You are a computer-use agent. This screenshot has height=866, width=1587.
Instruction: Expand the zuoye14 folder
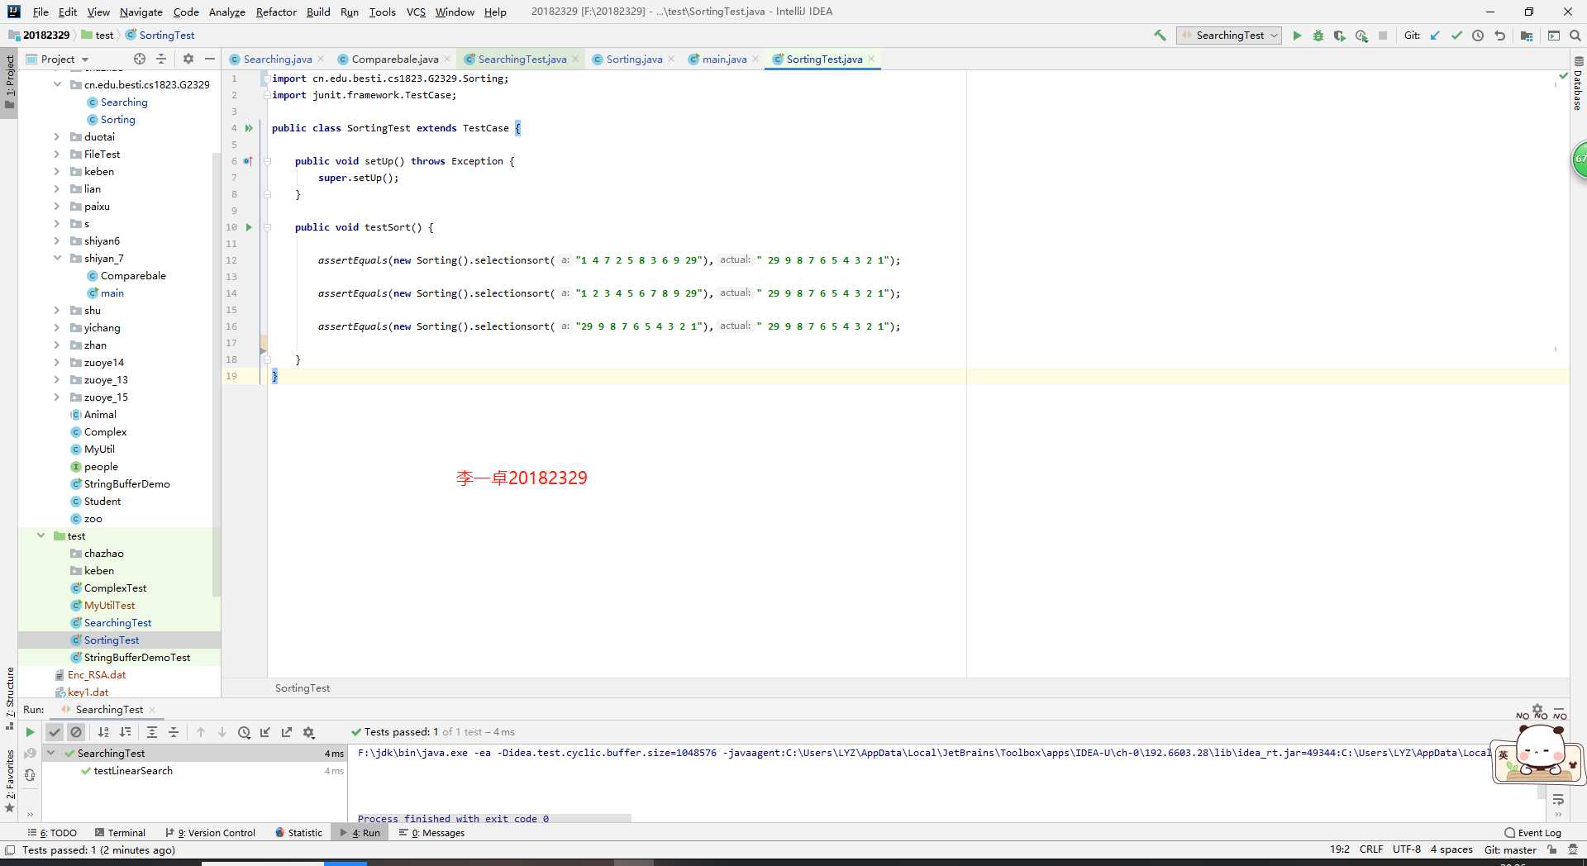57,363
